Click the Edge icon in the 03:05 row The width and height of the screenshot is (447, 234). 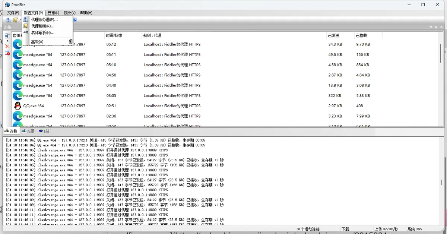18,95
